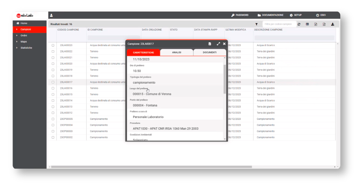Sort by CODICE CAMPIONE column header

click(68, 30)
